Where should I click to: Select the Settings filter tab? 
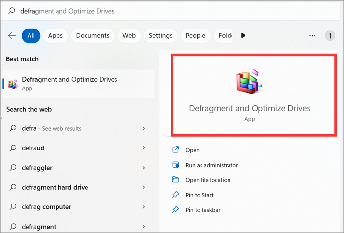160,35
